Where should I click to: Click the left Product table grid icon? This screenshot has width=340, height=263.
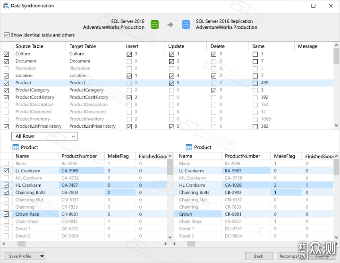pyautogui.click(x=16, y=147)
